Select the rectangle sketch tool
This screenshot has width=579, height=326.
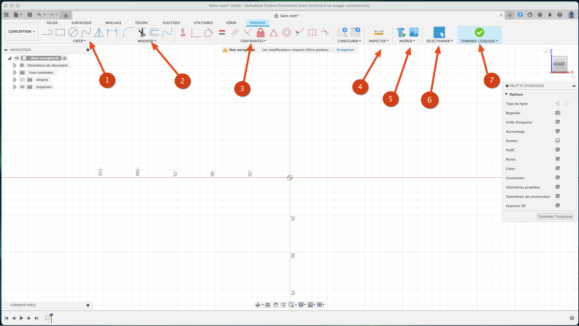[60, 32]
